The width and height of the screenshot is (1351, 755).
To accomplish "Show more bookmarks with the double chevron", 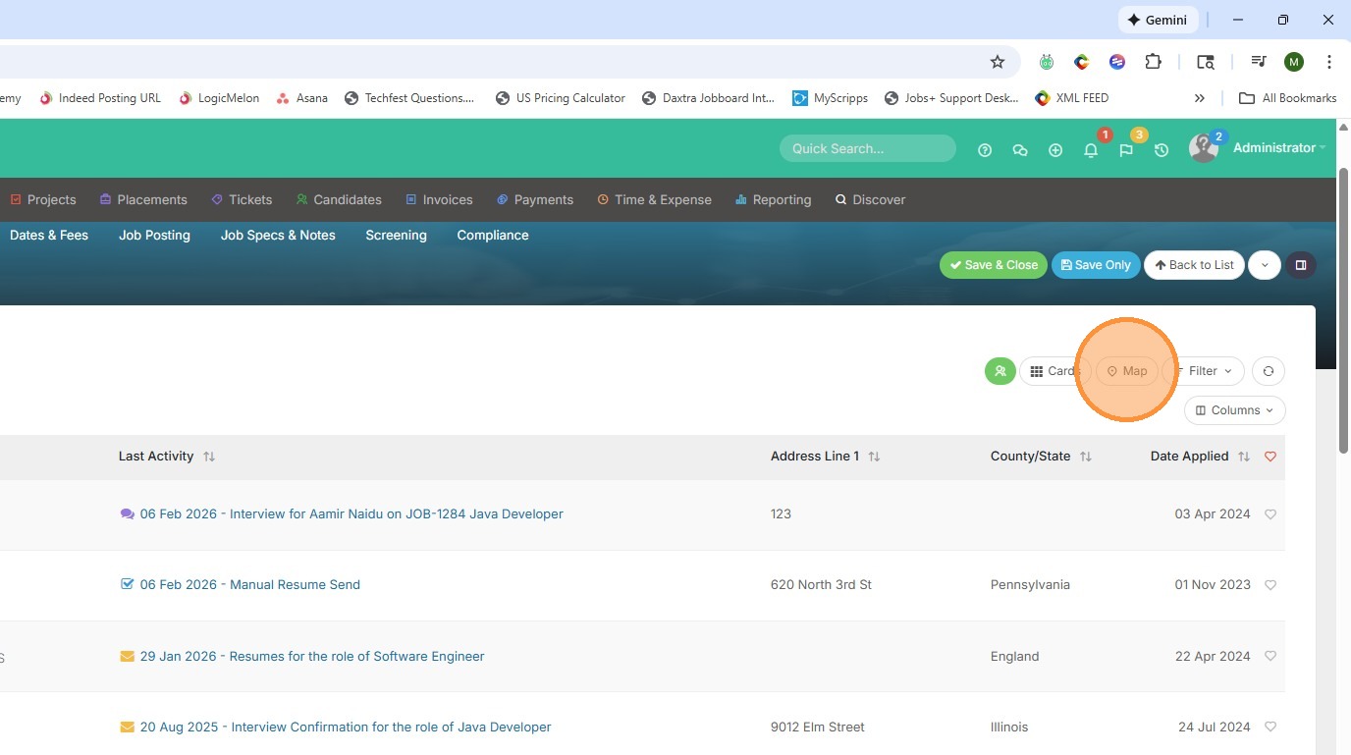I will [1199, 98].
